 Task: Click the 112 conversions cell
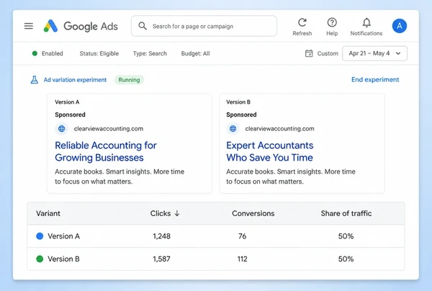pyautogui.click(x=242, y=259)
